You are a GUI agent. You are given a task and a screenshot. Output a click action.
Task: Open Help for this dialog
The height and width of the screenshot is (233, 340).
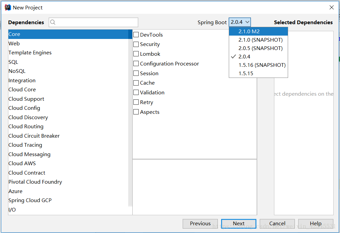316,224
